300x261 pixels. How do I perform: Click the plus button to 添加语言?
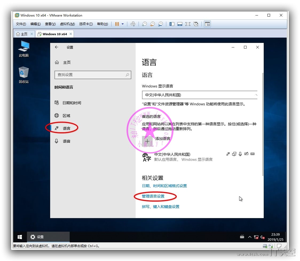point(147,141)
